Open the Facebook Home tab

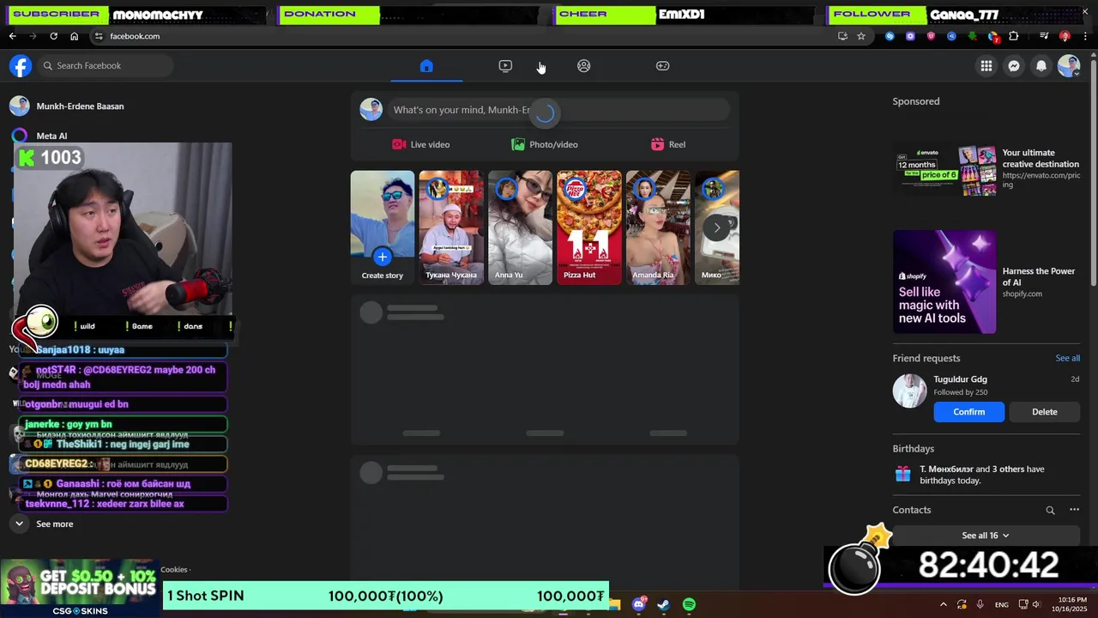coord(426,66)
